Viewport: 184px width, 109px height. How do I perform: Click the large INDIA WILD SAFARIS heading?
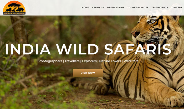(88, 49)
